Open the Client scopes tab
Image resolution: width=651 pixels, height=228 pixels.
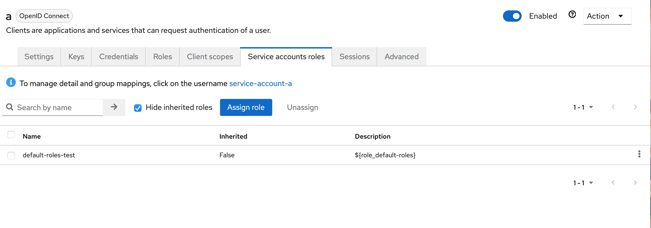point(210,57)
